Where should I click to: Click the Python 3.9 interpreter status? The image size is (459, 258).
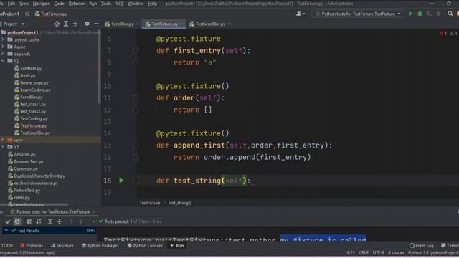point(433,252)
